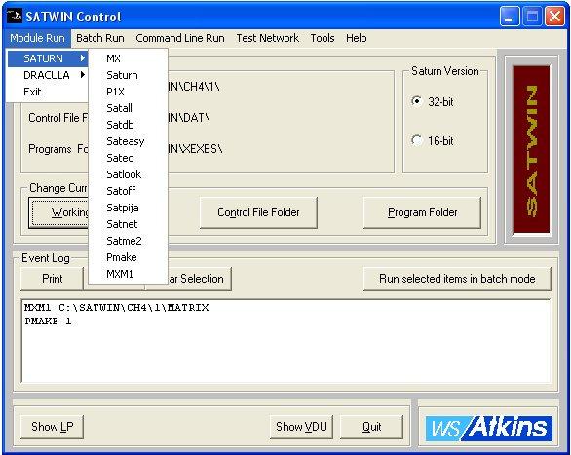
Task: Close the SATWIN Control window
Action: [x=554, y=17]
